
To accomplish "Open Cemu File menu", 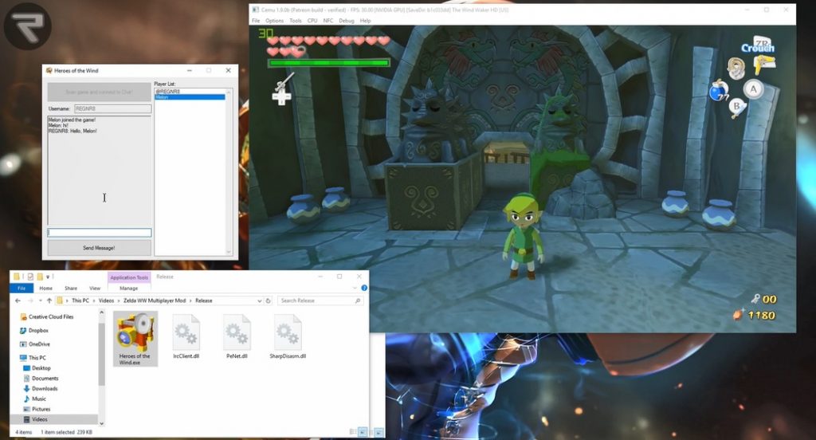I will 256,21.
